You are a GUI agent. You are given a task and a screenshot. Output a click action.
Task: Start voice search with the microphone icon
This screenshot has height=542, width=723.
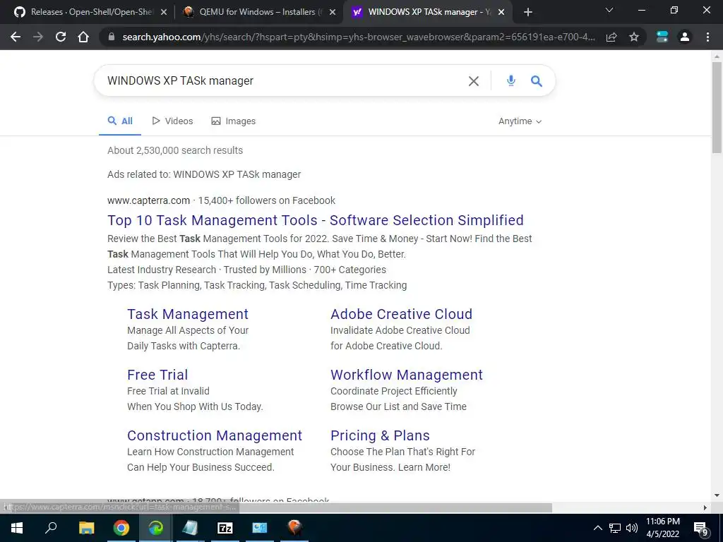coord(511,80)
